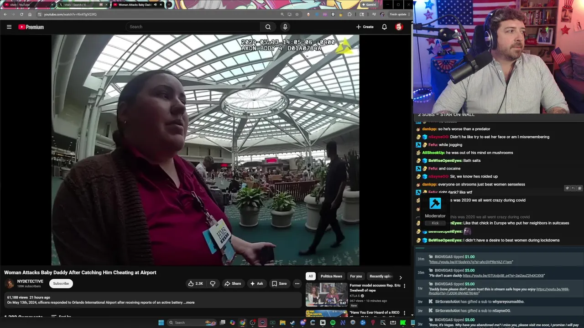584x328 pixels.
Task: Switch to the vitaly Search X tab
Action: (x=83, y=5)
